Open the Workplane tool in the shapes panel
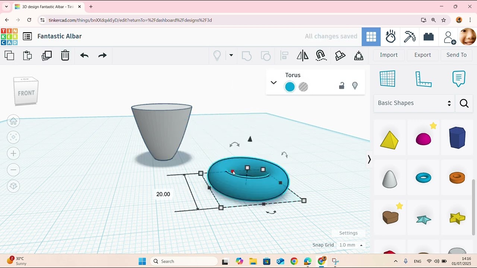Screen dimensions: 477x268 388,79
